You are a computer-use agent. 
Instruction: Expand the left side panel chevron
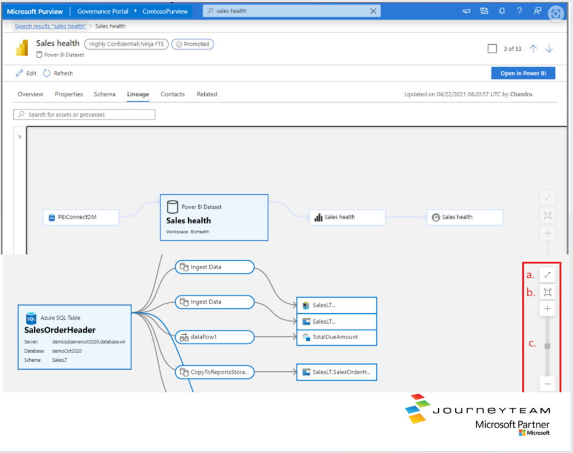pos(19,136)
